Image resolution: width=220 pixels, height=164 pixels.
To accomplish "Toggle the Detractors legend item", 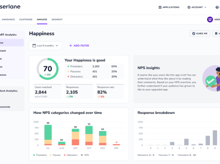I will tap(71, 155).
